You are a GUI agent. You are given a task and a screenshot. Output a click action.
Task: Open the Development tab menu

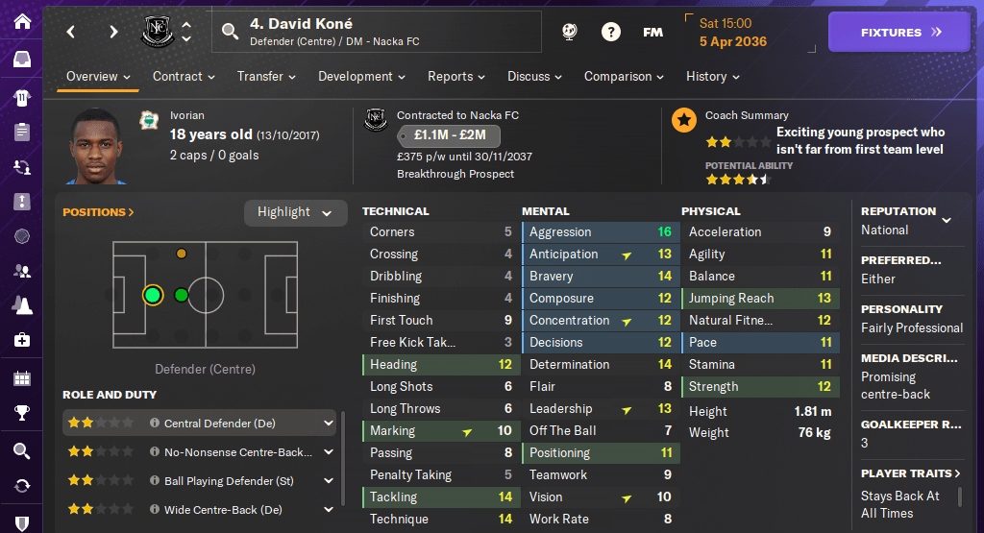coord(362,77)
